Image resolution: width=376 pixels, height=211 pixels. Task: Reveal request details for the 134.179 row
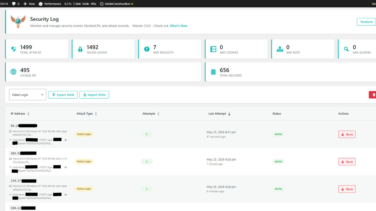coord(66,195)
